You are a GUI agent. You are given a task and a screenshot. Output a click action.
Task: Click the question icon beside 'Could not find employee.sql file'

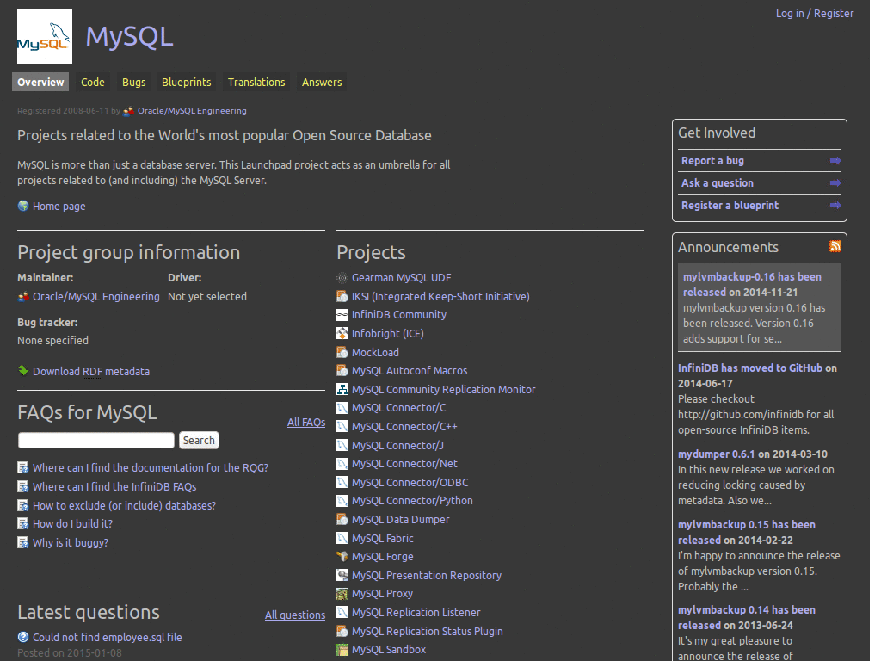point(23,637)
